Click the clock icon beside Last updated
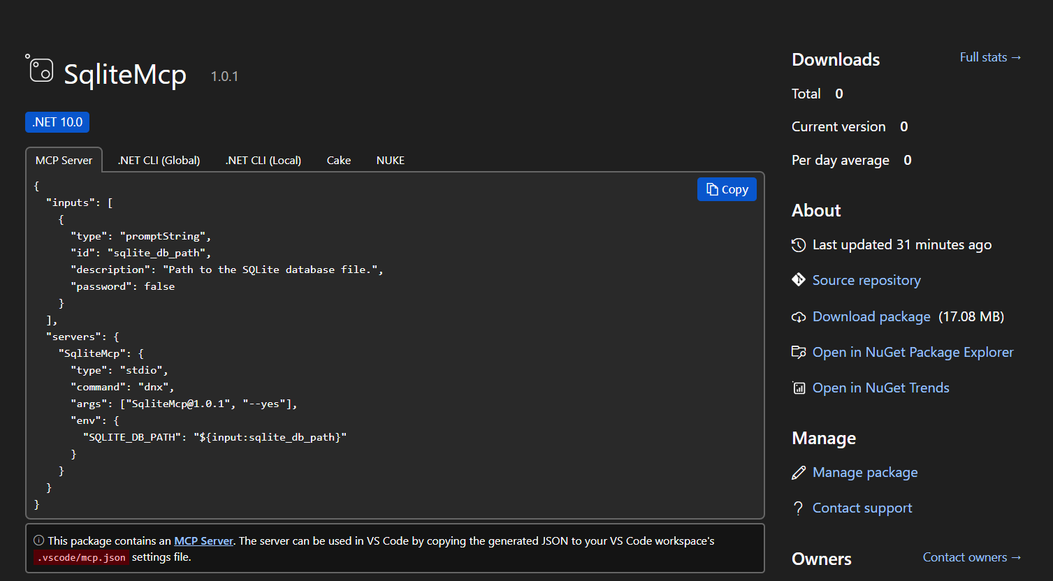 tap(798, 244)
